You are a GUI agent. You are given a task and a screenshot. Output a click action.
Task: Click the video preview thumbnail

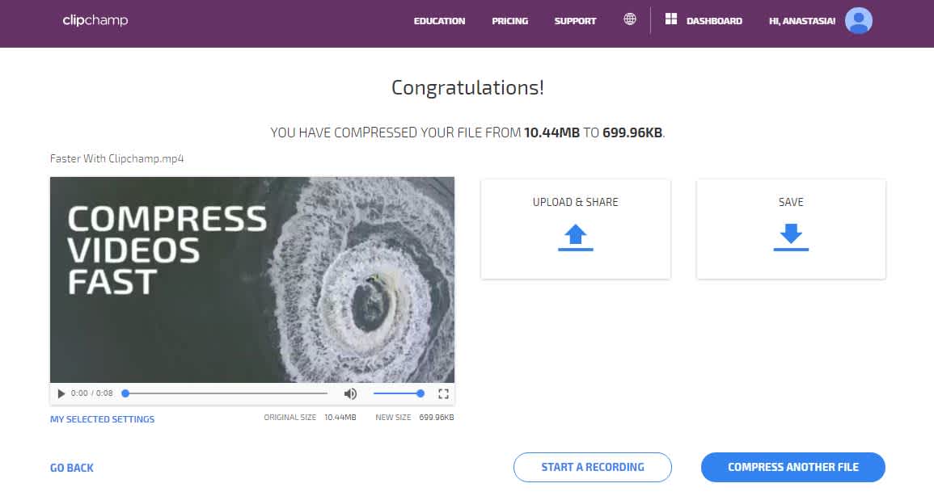click(x=252, y=280)
